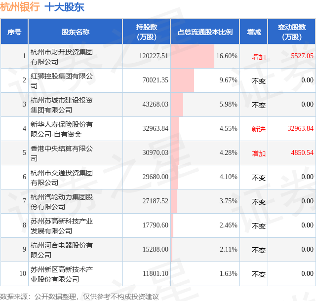Click holdings value 32963.84 in 持股数 column

tap(155, 128)
